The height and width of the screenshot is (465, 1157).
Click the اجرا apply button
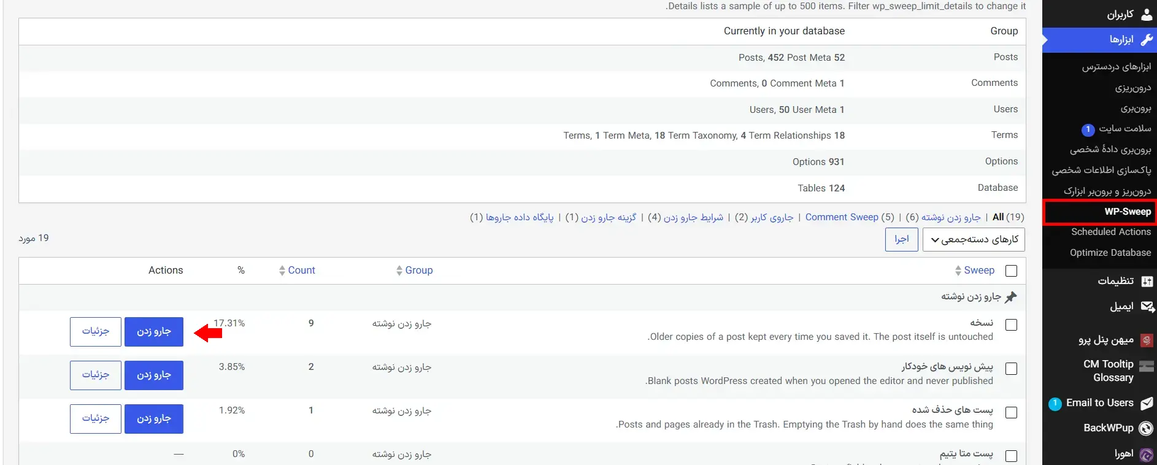click(x=902, y=239)
